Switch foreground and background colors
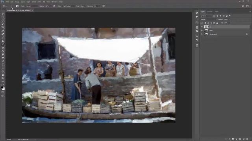The image size is (252, 141). 4,85
